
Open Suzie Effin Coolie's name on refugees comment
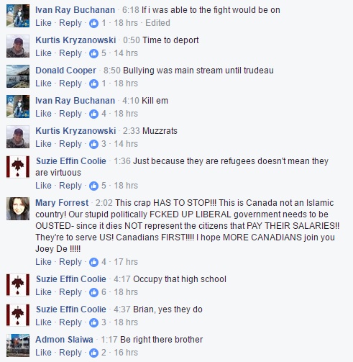coord(71,161)
